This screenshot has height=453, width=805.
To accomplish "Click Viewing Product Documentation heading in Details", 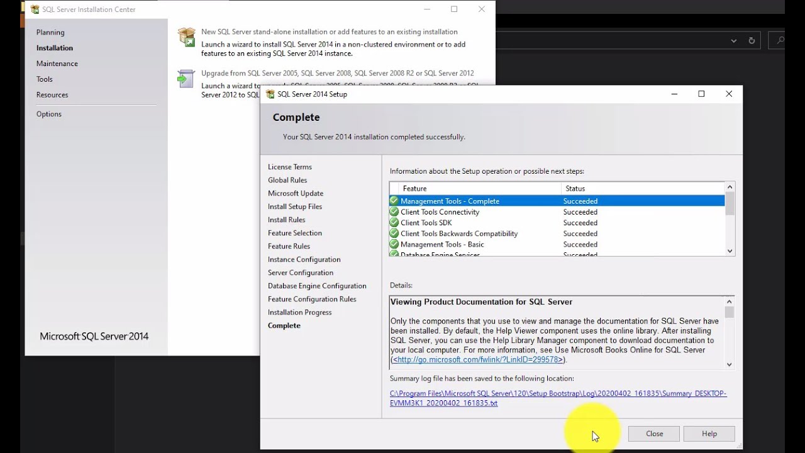I will coord(481,302).
